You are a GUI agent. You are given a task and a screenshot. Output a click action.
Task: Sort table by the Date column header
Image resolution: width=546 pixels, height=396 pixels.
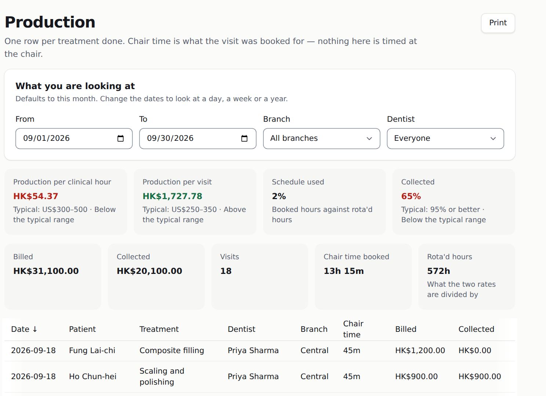24,329
